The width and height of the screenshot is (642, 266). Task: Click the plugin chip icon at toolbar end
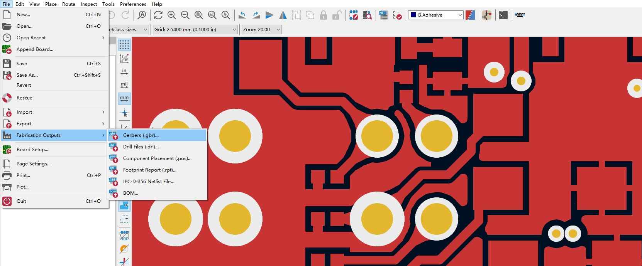tap(520, 15)
